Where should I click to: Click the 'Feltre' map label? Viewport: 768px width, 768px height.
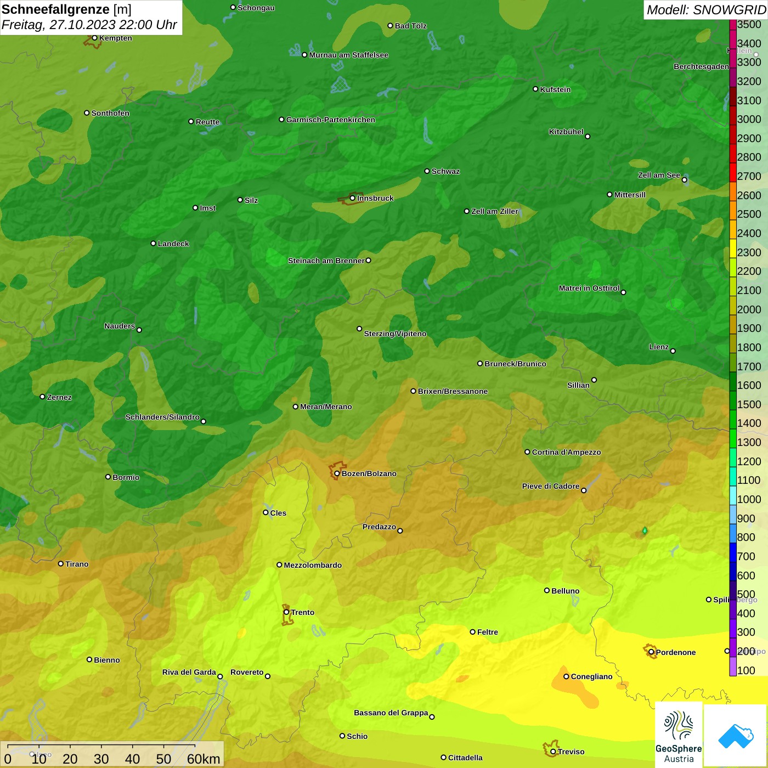(487, 632)
